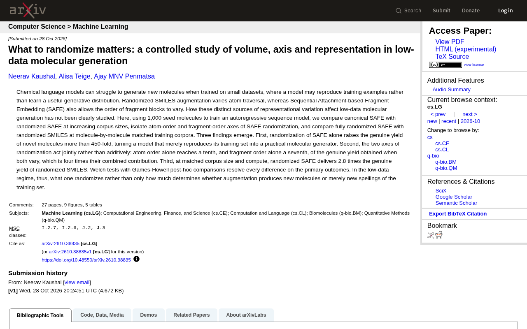Open Google Scholar citations
The width and height of the screenshot is (527, 329).
click(454, 197)
